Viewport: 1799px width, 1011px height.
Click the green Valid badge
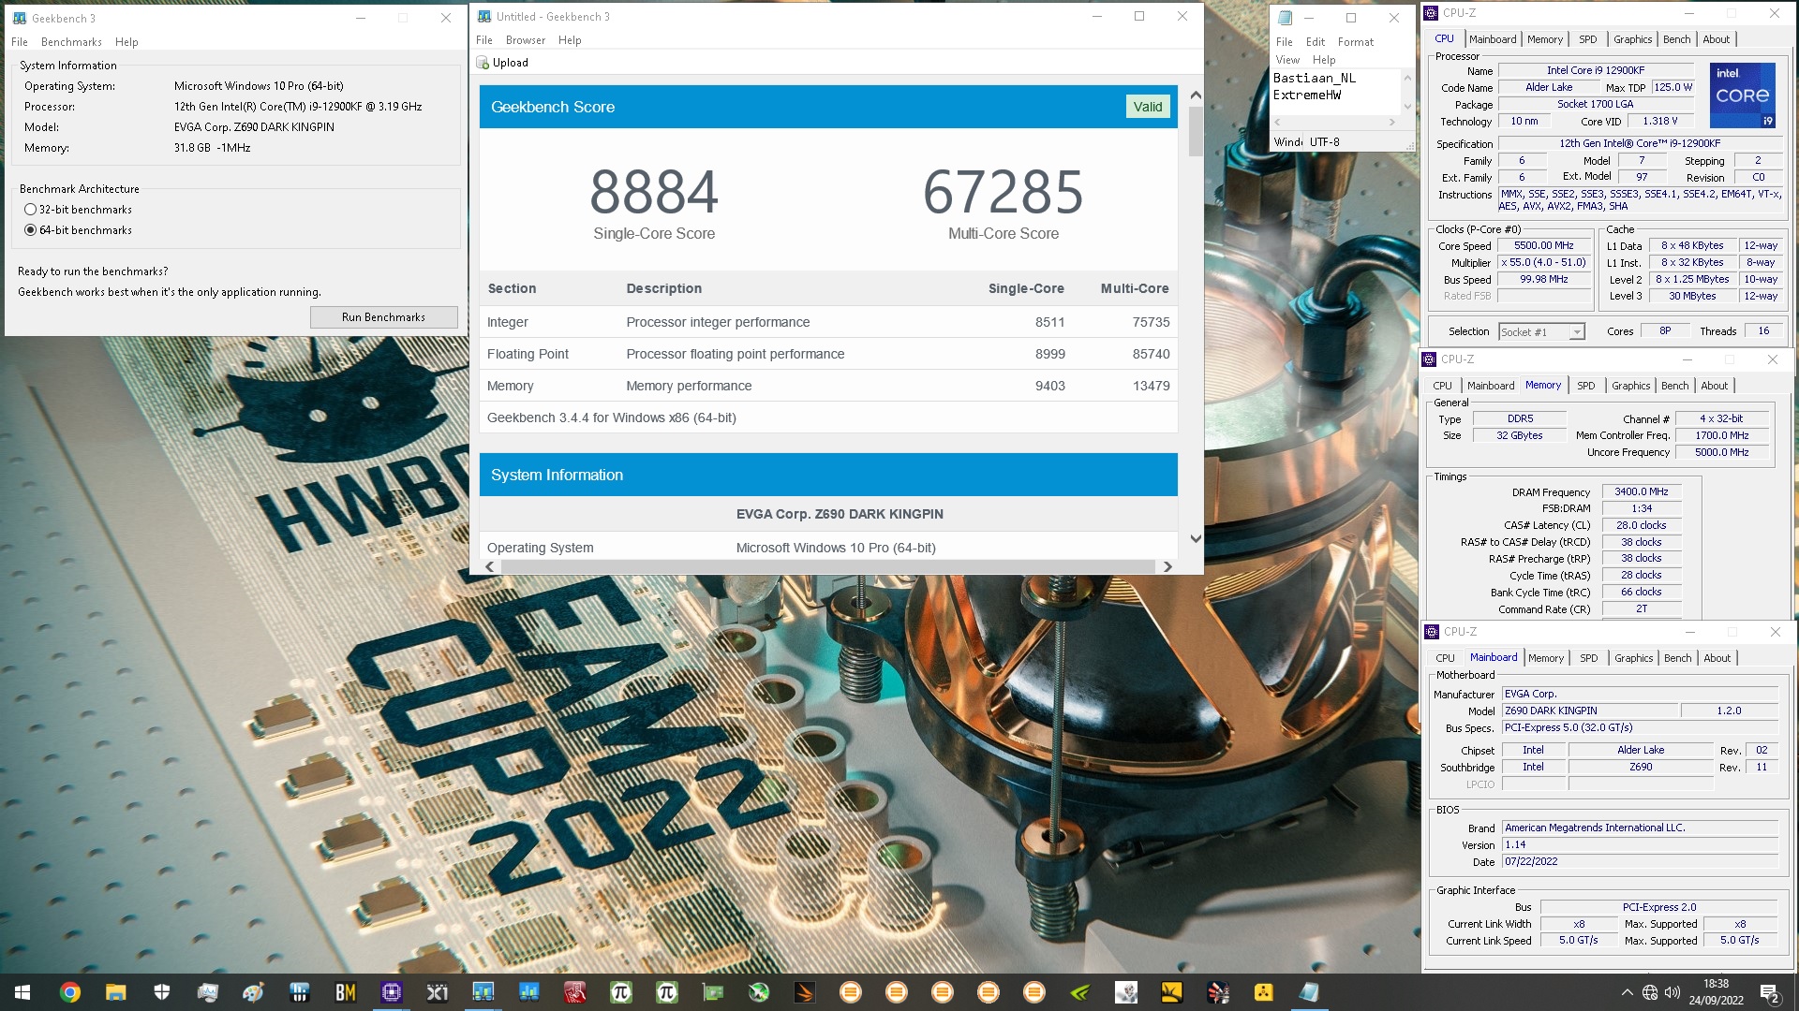1147,107
